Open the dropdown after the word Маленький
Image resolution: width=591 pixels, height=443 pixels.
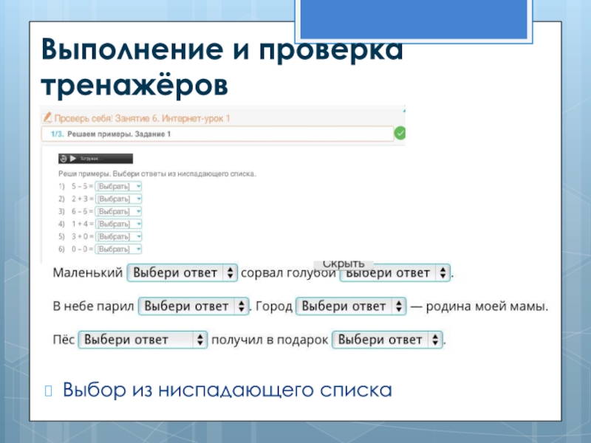tap(182, 272)
